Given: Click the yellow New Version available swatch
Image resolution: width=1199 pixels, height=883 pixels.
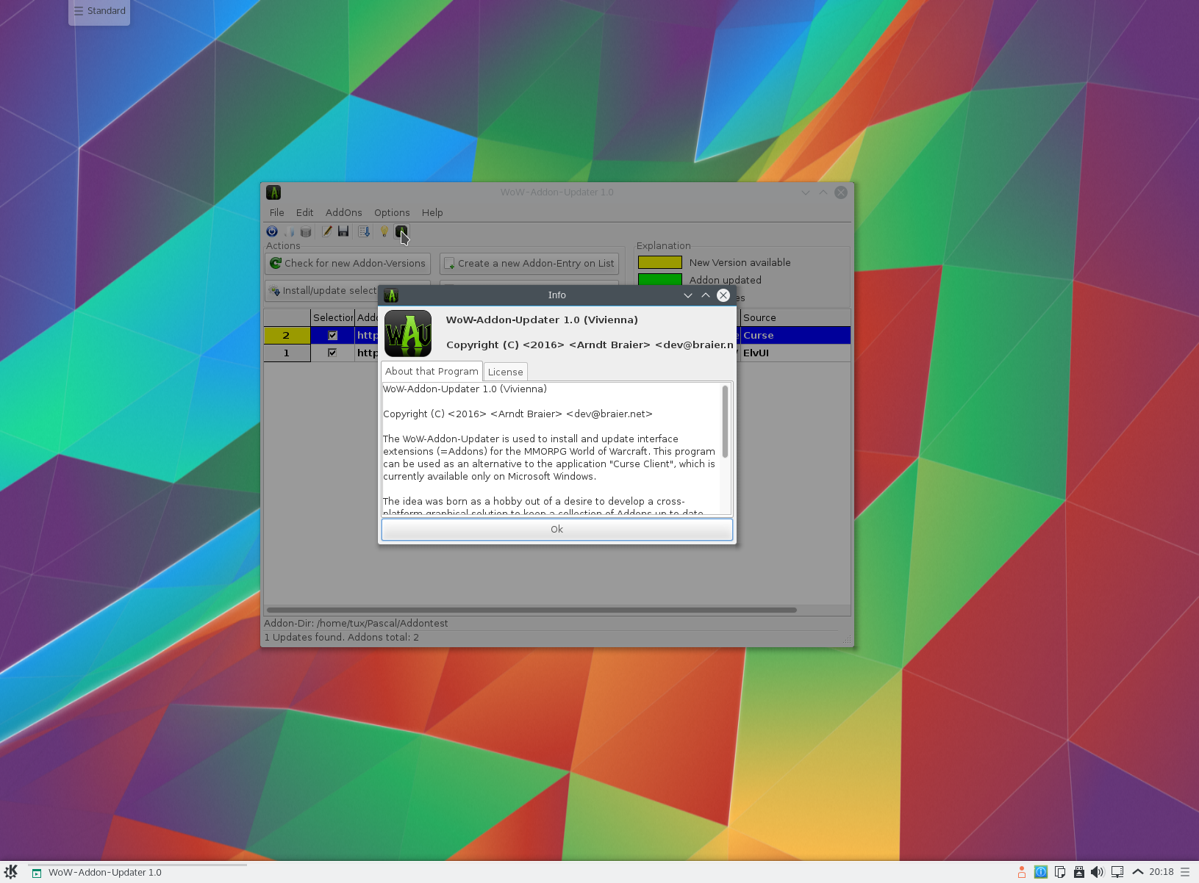Looking at the screenshot, I should point(660,262).
